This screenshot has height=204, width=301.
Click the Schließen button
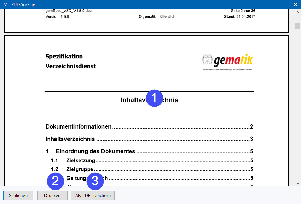pyautogui.click(x=18, y=195)
